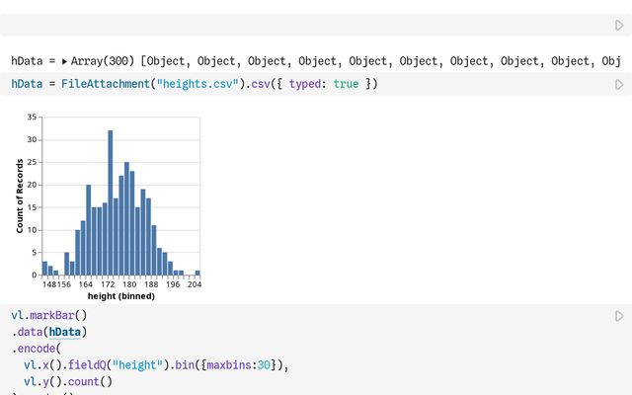
Task: Click inside the empty top code cell
Action: (296, 26)
